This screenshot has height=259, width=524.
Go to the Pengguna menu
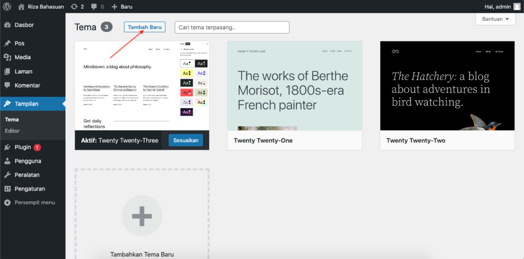[28, 161]
